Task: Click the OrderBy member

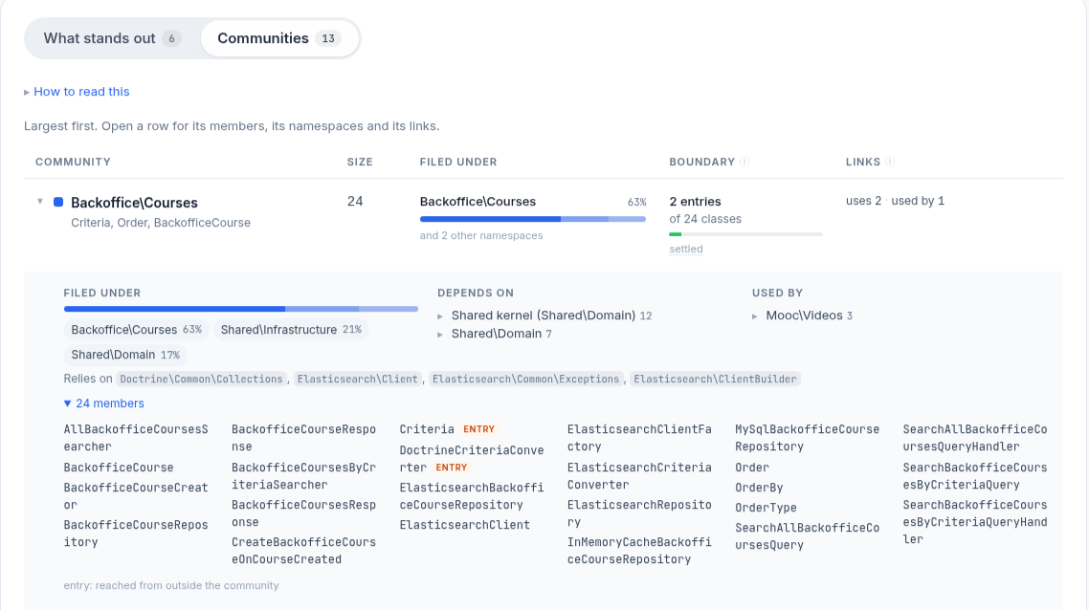Action: [x=759, y=488]
